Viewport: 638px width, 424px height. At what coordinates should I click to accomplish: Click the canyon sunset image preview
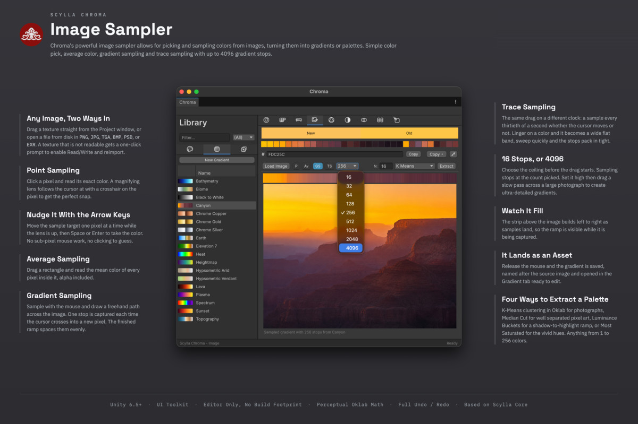click(359, 256)
